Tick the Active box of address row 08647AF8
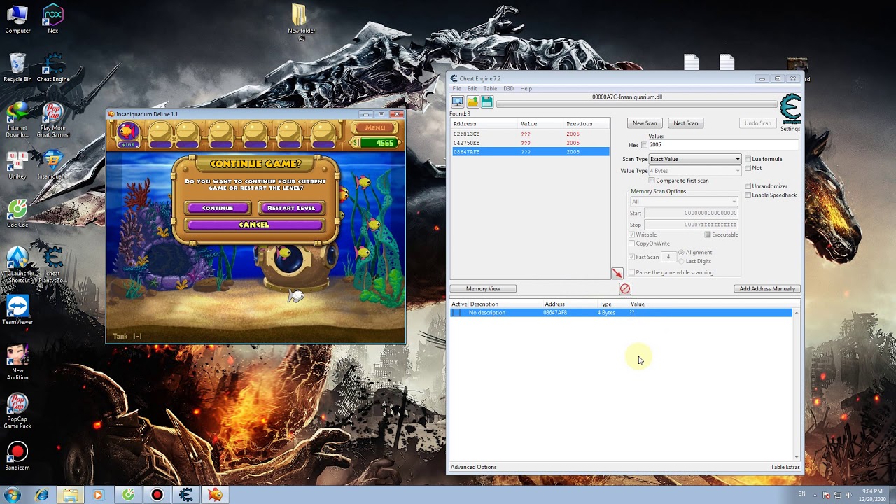Viewport: 896px width, 504px height. coord(456,313)
